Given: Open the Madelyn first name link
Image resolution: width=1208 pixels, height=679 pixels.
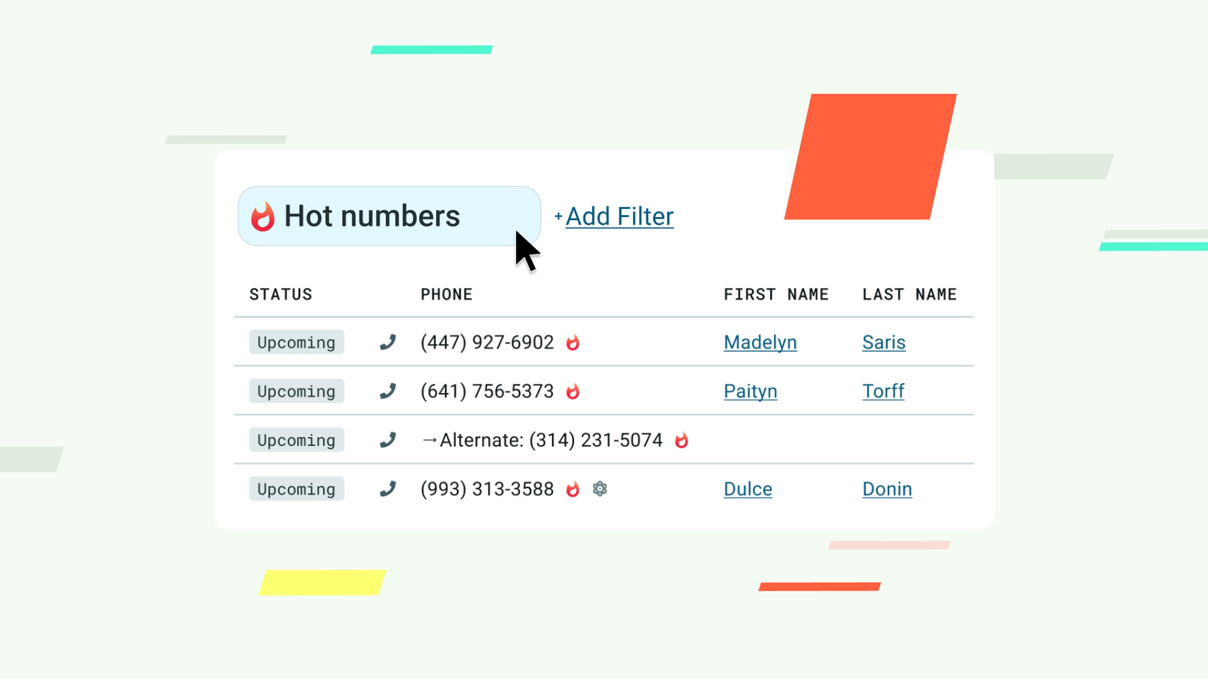Looking at the screenshot, I should pyautogui.click(x=760, y=342).
